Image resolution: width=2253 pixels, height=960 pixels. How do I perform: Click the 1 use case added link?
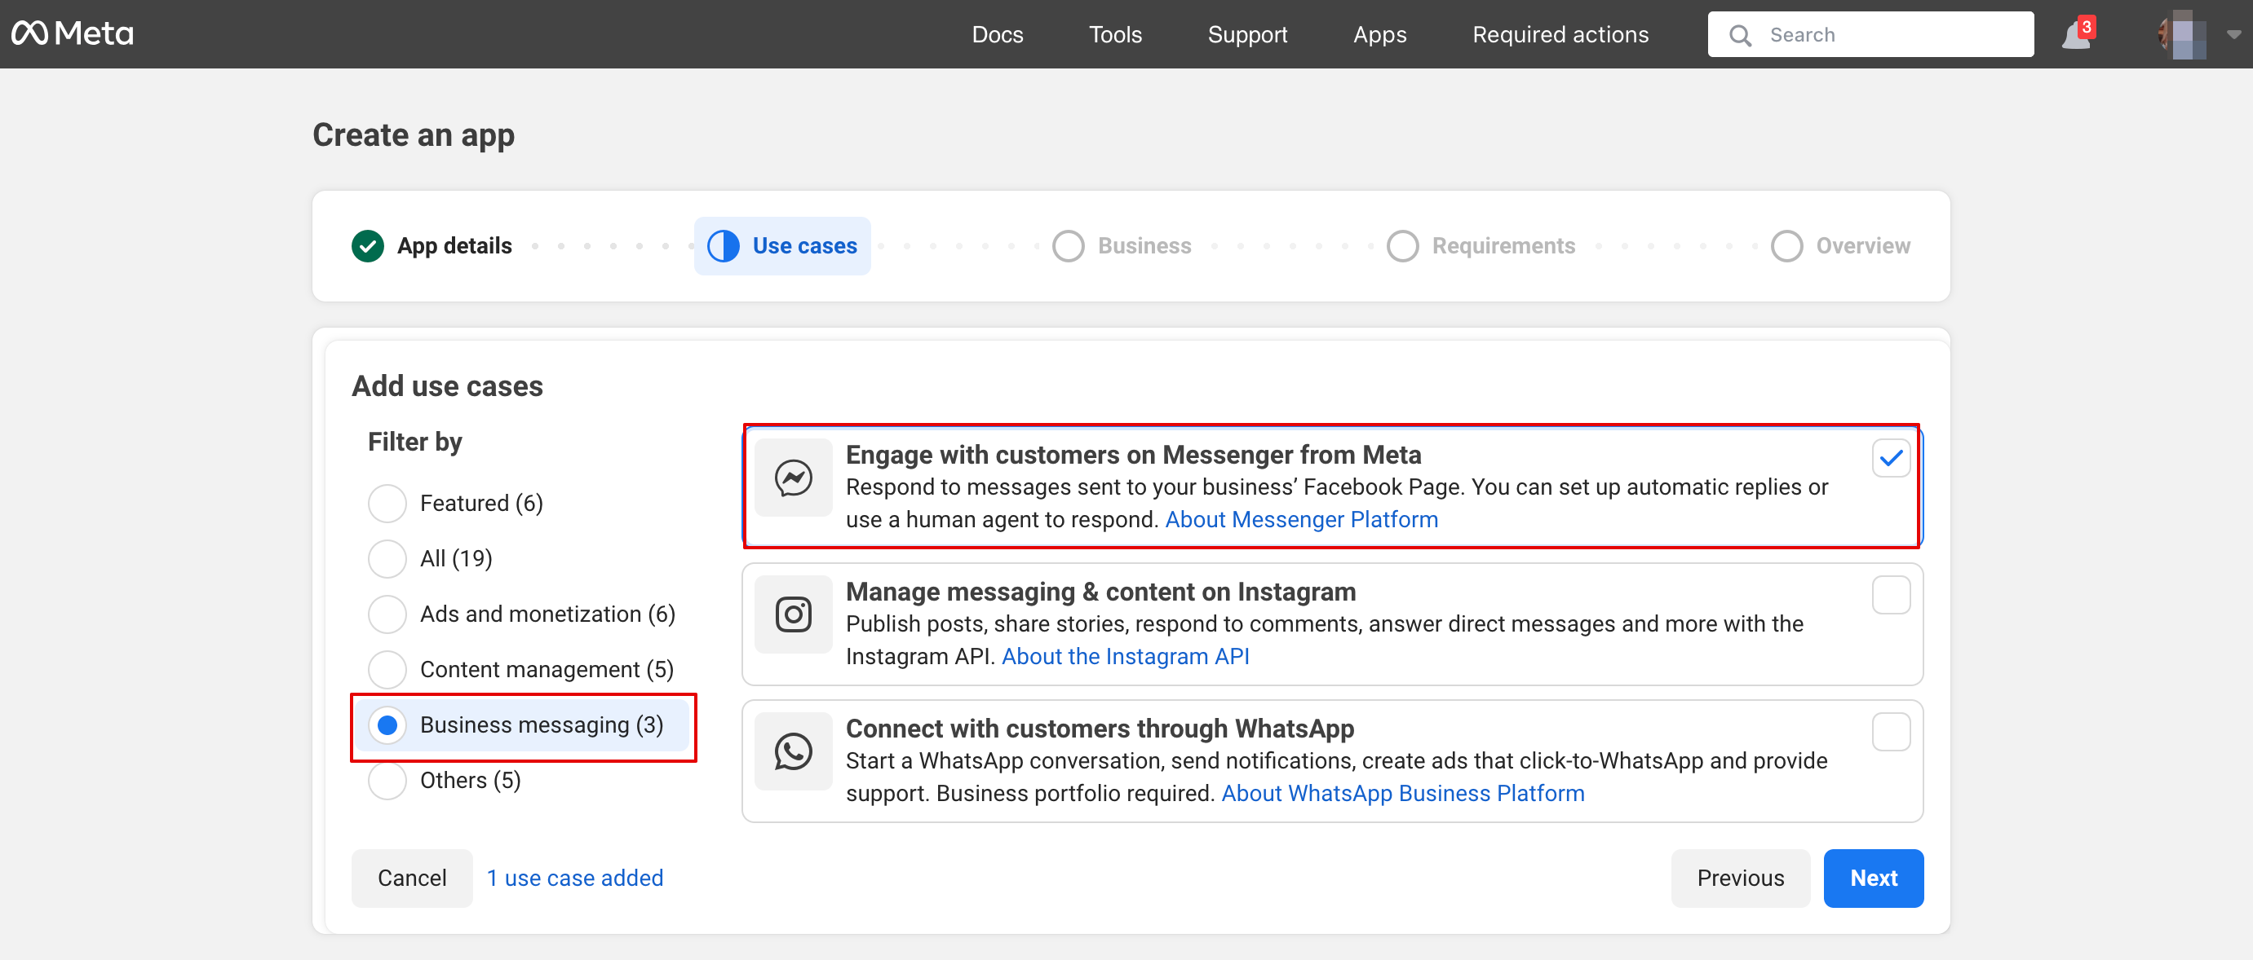pyautogui.click(x=574, y=878)
